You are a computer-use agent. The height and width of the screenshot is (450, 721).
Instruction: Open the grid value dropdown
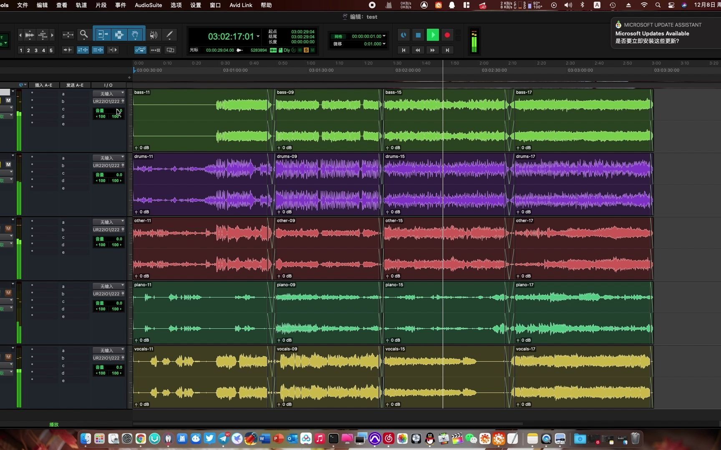point(384,36)
